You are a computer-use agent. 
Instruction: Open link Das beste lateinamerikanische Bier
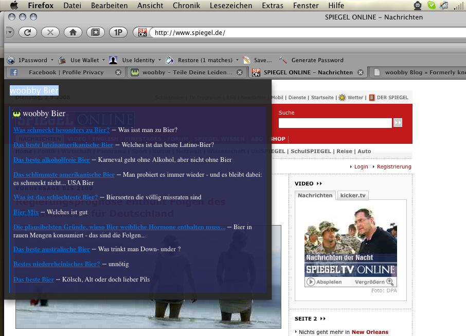(x=63, y=145)
